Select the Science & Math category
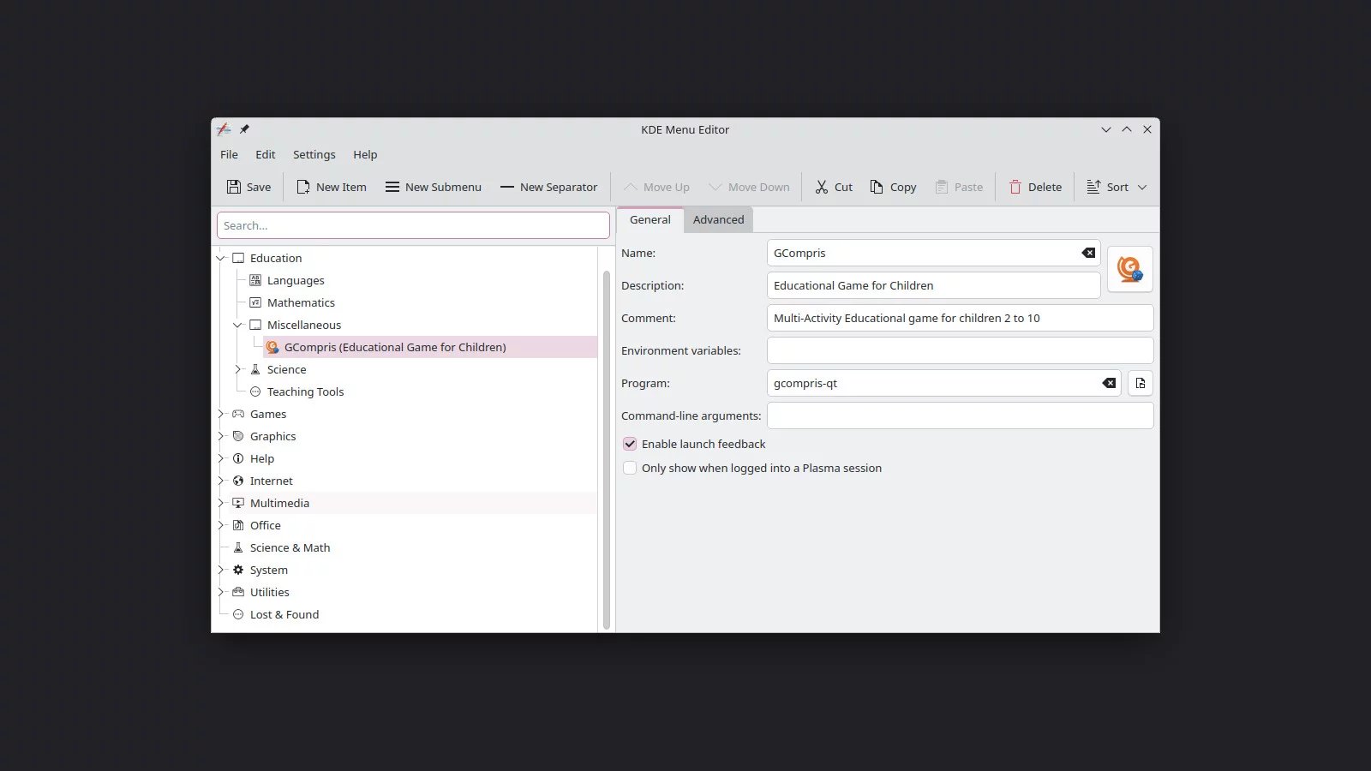1371x771 pixels. pyautogui.click(x=290, y=547)
